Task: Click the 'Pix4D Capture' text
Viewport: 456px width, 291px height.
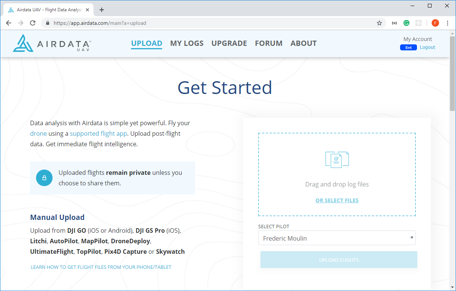Action: point(126,252)
